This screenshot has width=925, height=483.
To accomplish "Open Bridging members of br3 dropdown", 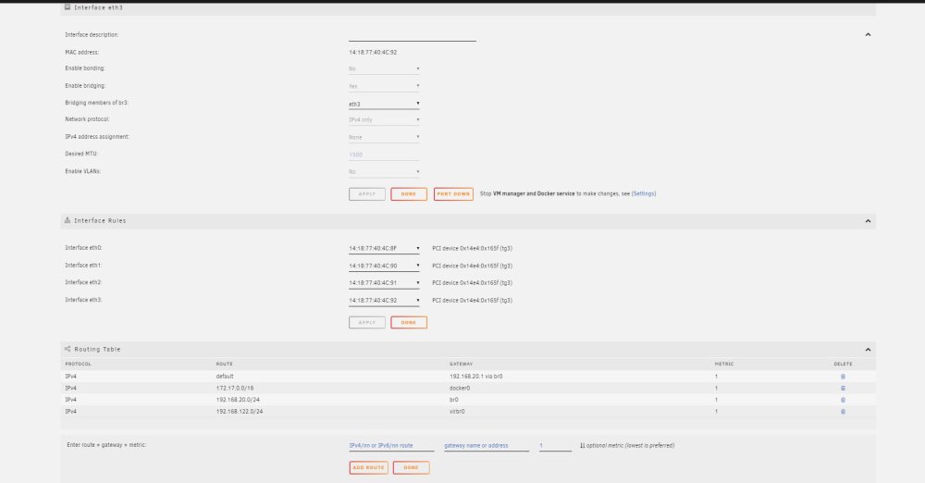I will point(384,104).
